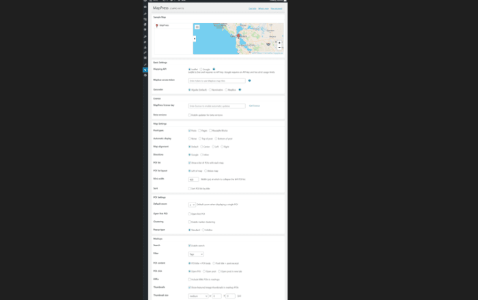Choose Open post in new tab radio

pyautogui.click(x=219, y=271)
